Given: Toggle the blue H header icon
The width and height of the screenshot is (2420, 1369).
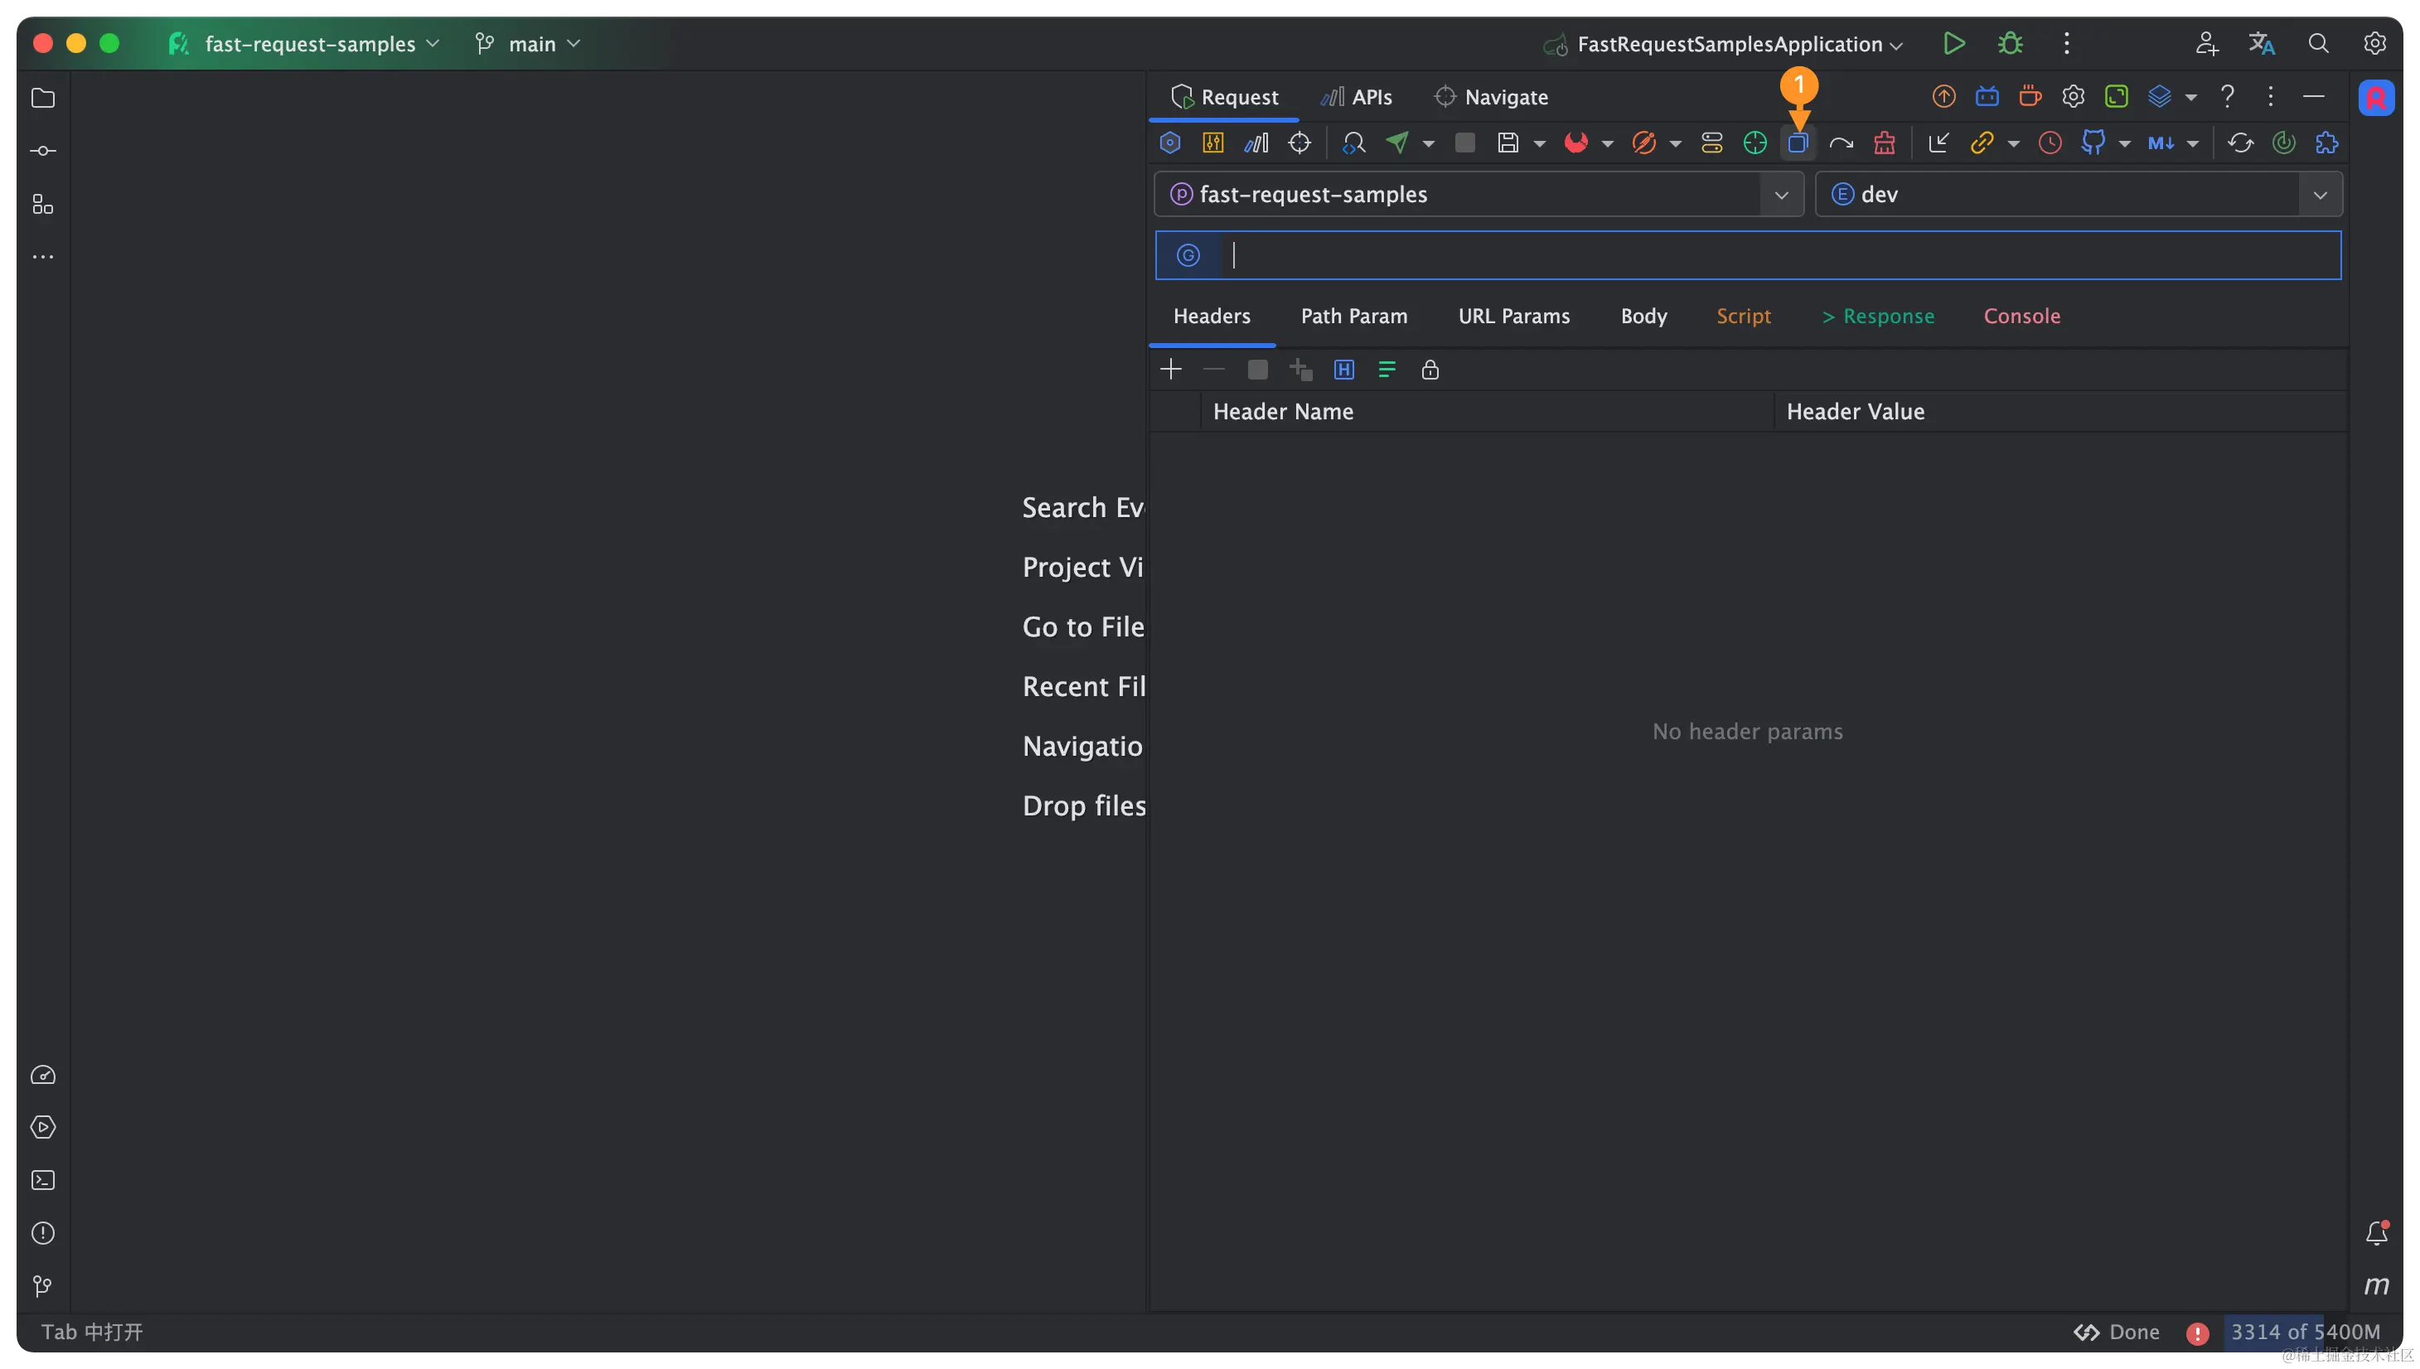Looking at the screenshot, I should 1343,370.
